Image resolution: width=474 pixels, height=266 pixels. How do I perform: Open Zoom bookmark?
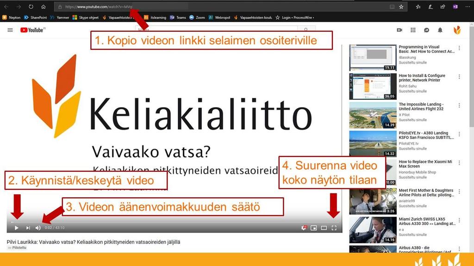pos(197,18)
